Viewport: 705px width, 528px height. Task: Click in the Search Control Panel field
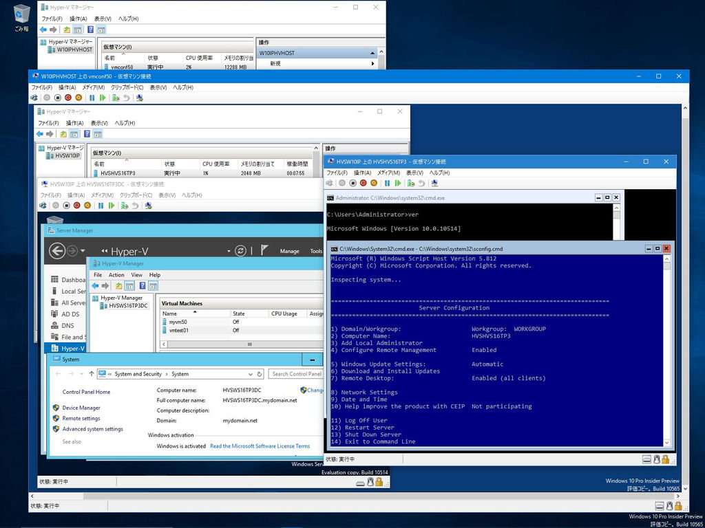(x=296, y=373)
